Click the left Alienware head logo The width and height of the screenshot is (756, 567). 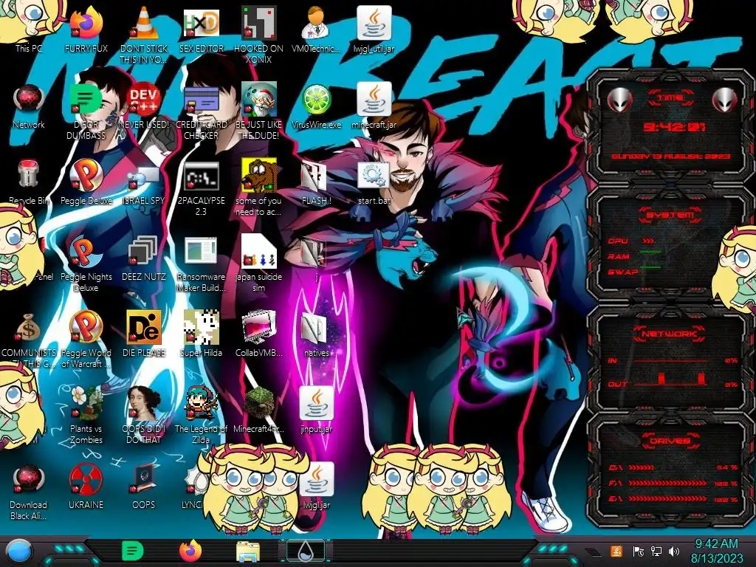click(619, 100)
